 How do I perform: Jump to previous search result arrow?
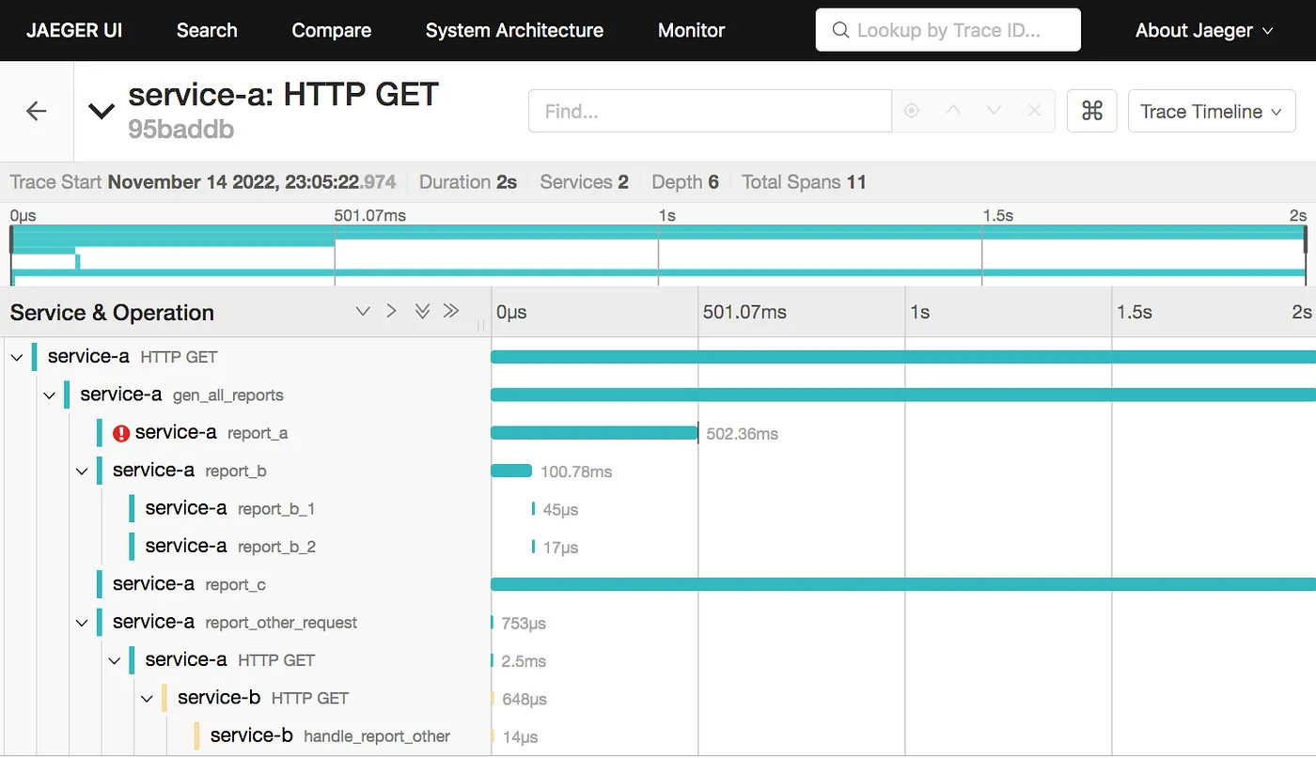click(953, 111)
